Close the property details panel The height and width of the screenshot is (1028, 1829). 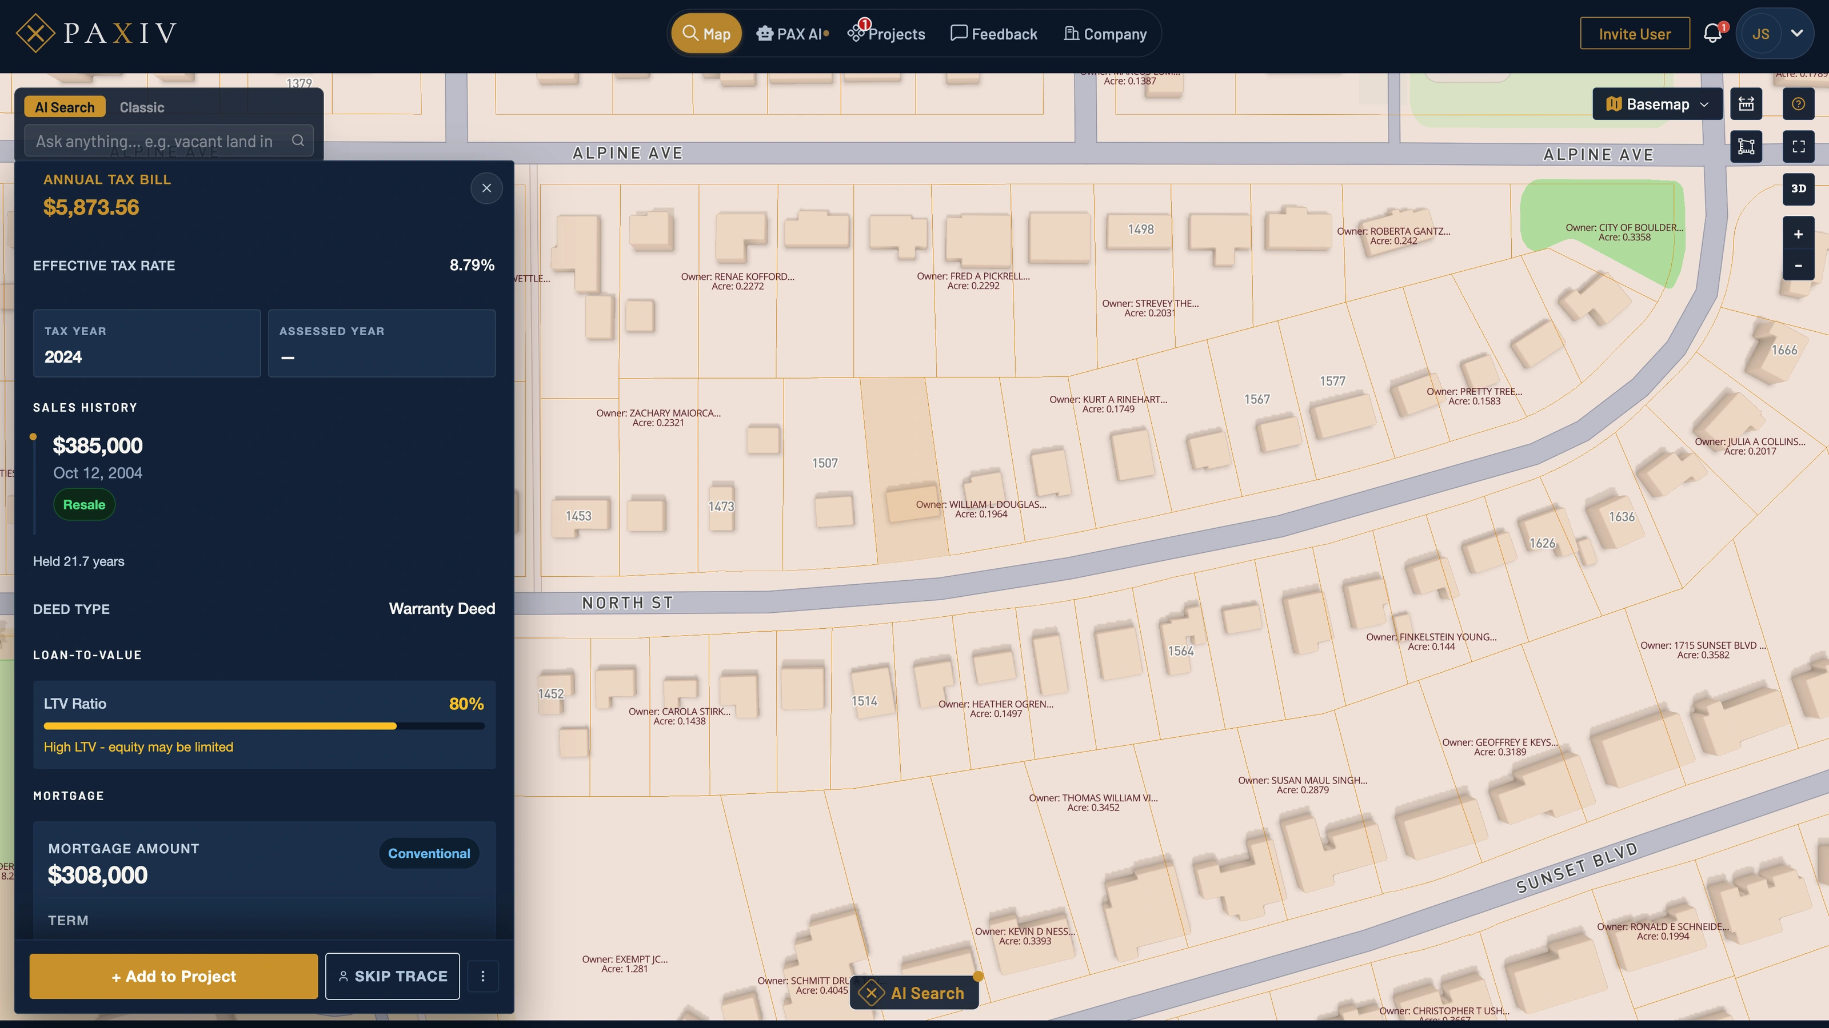(x=486, y=188)
